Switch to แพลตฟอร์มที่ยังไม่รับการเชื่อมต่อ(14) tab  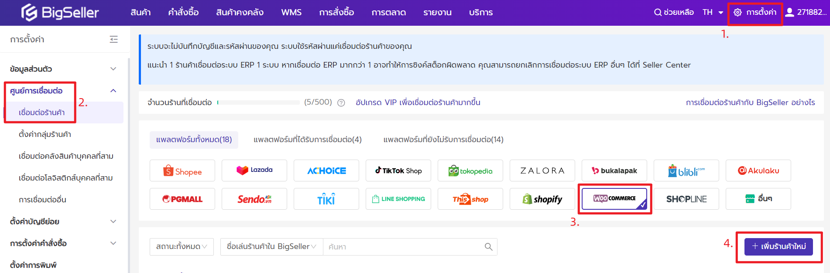tap(443, 140)
